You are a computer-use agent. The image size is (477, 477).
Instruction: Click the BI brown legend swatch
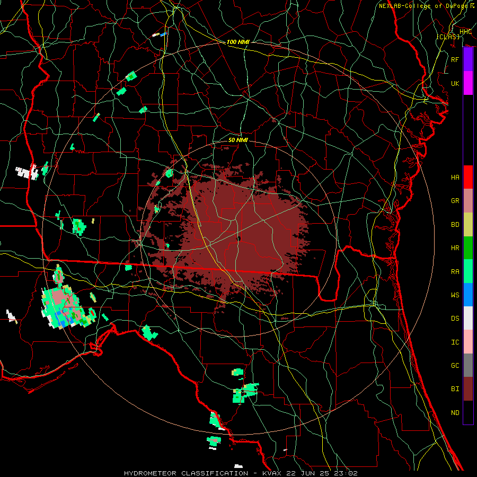[x=468, y=389]
